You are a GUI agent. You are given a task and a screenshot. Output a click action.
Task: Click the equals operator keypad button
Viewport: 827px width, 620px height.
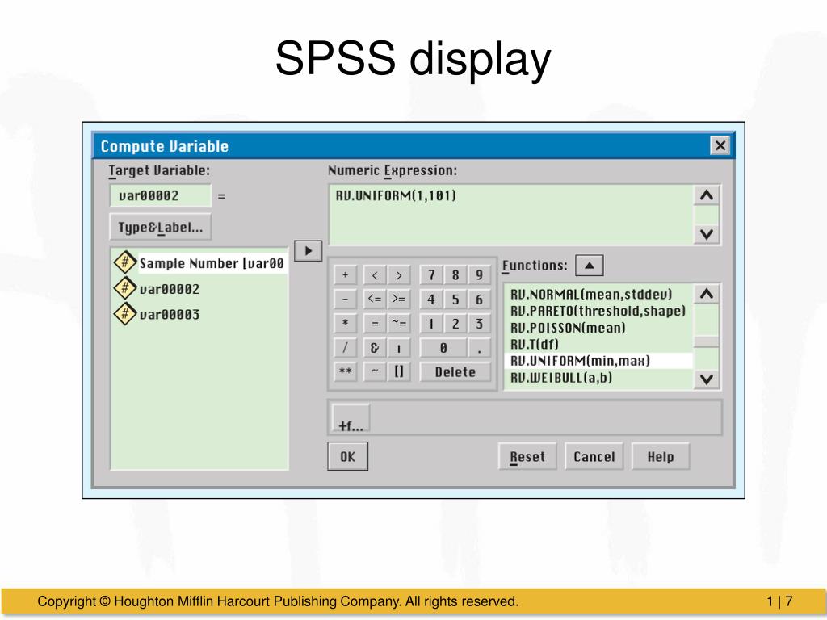click(x=375, y=323)
